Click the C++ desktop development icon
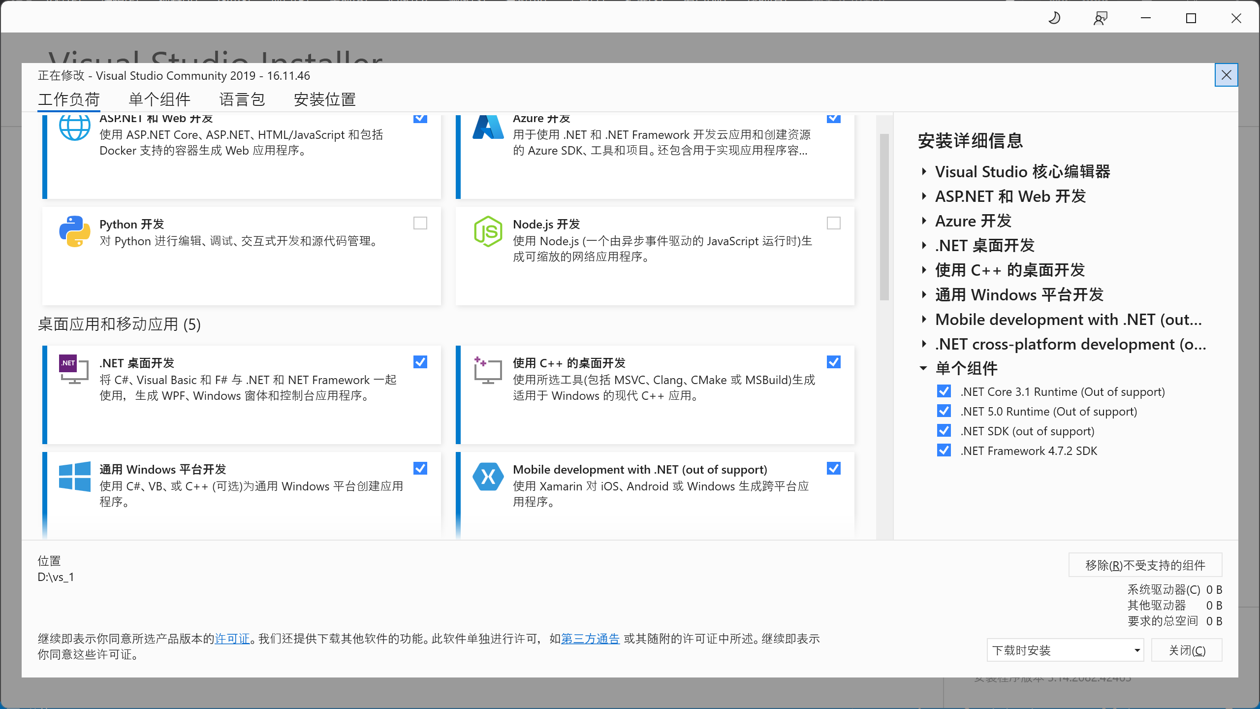Screen dimensions: 1260x709 click(x=488, y=370)
